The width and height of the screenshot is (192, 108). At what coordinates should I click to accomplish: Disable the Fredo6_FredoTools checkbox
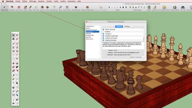click(103, 36)
